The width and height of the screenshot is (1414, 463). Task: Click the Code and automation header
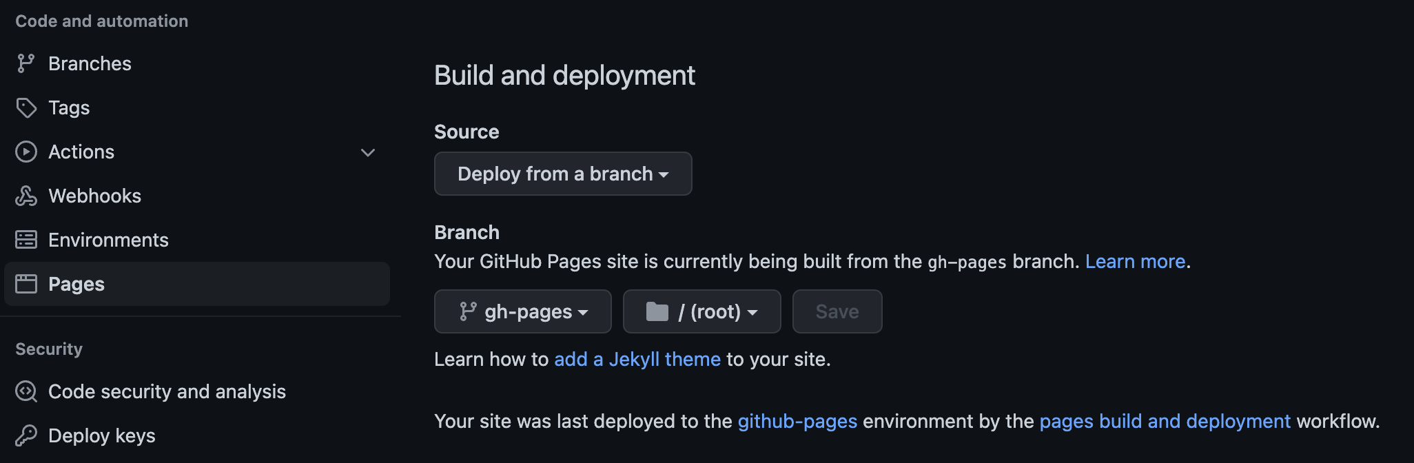(x=101, y=21)
